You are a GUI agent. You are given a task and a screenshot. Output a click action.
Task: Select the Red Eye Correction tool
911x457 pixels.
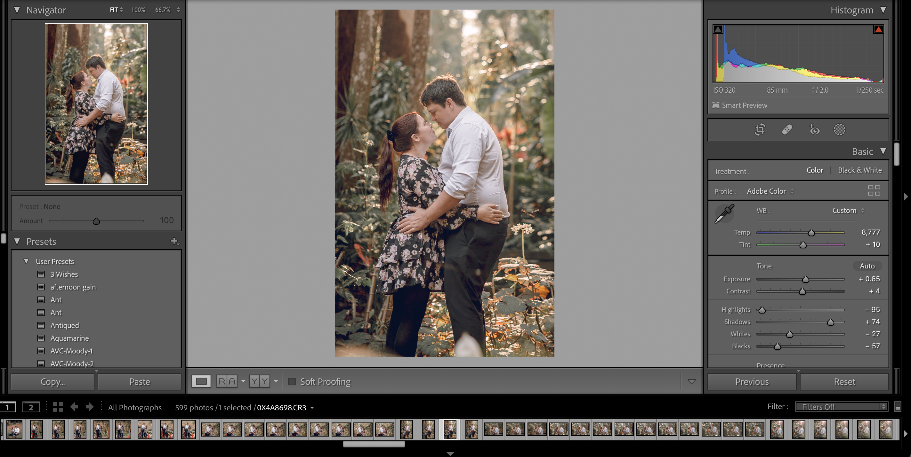pos(814,130)
